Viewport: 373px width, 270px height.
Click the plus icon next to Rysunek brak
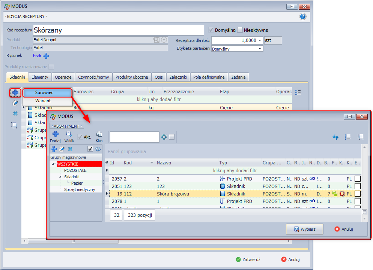coord(46,56)
